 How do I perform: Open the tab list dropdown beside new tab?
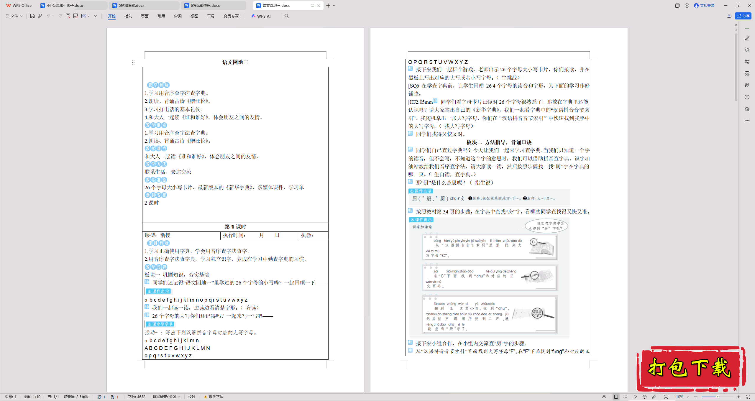334,6
